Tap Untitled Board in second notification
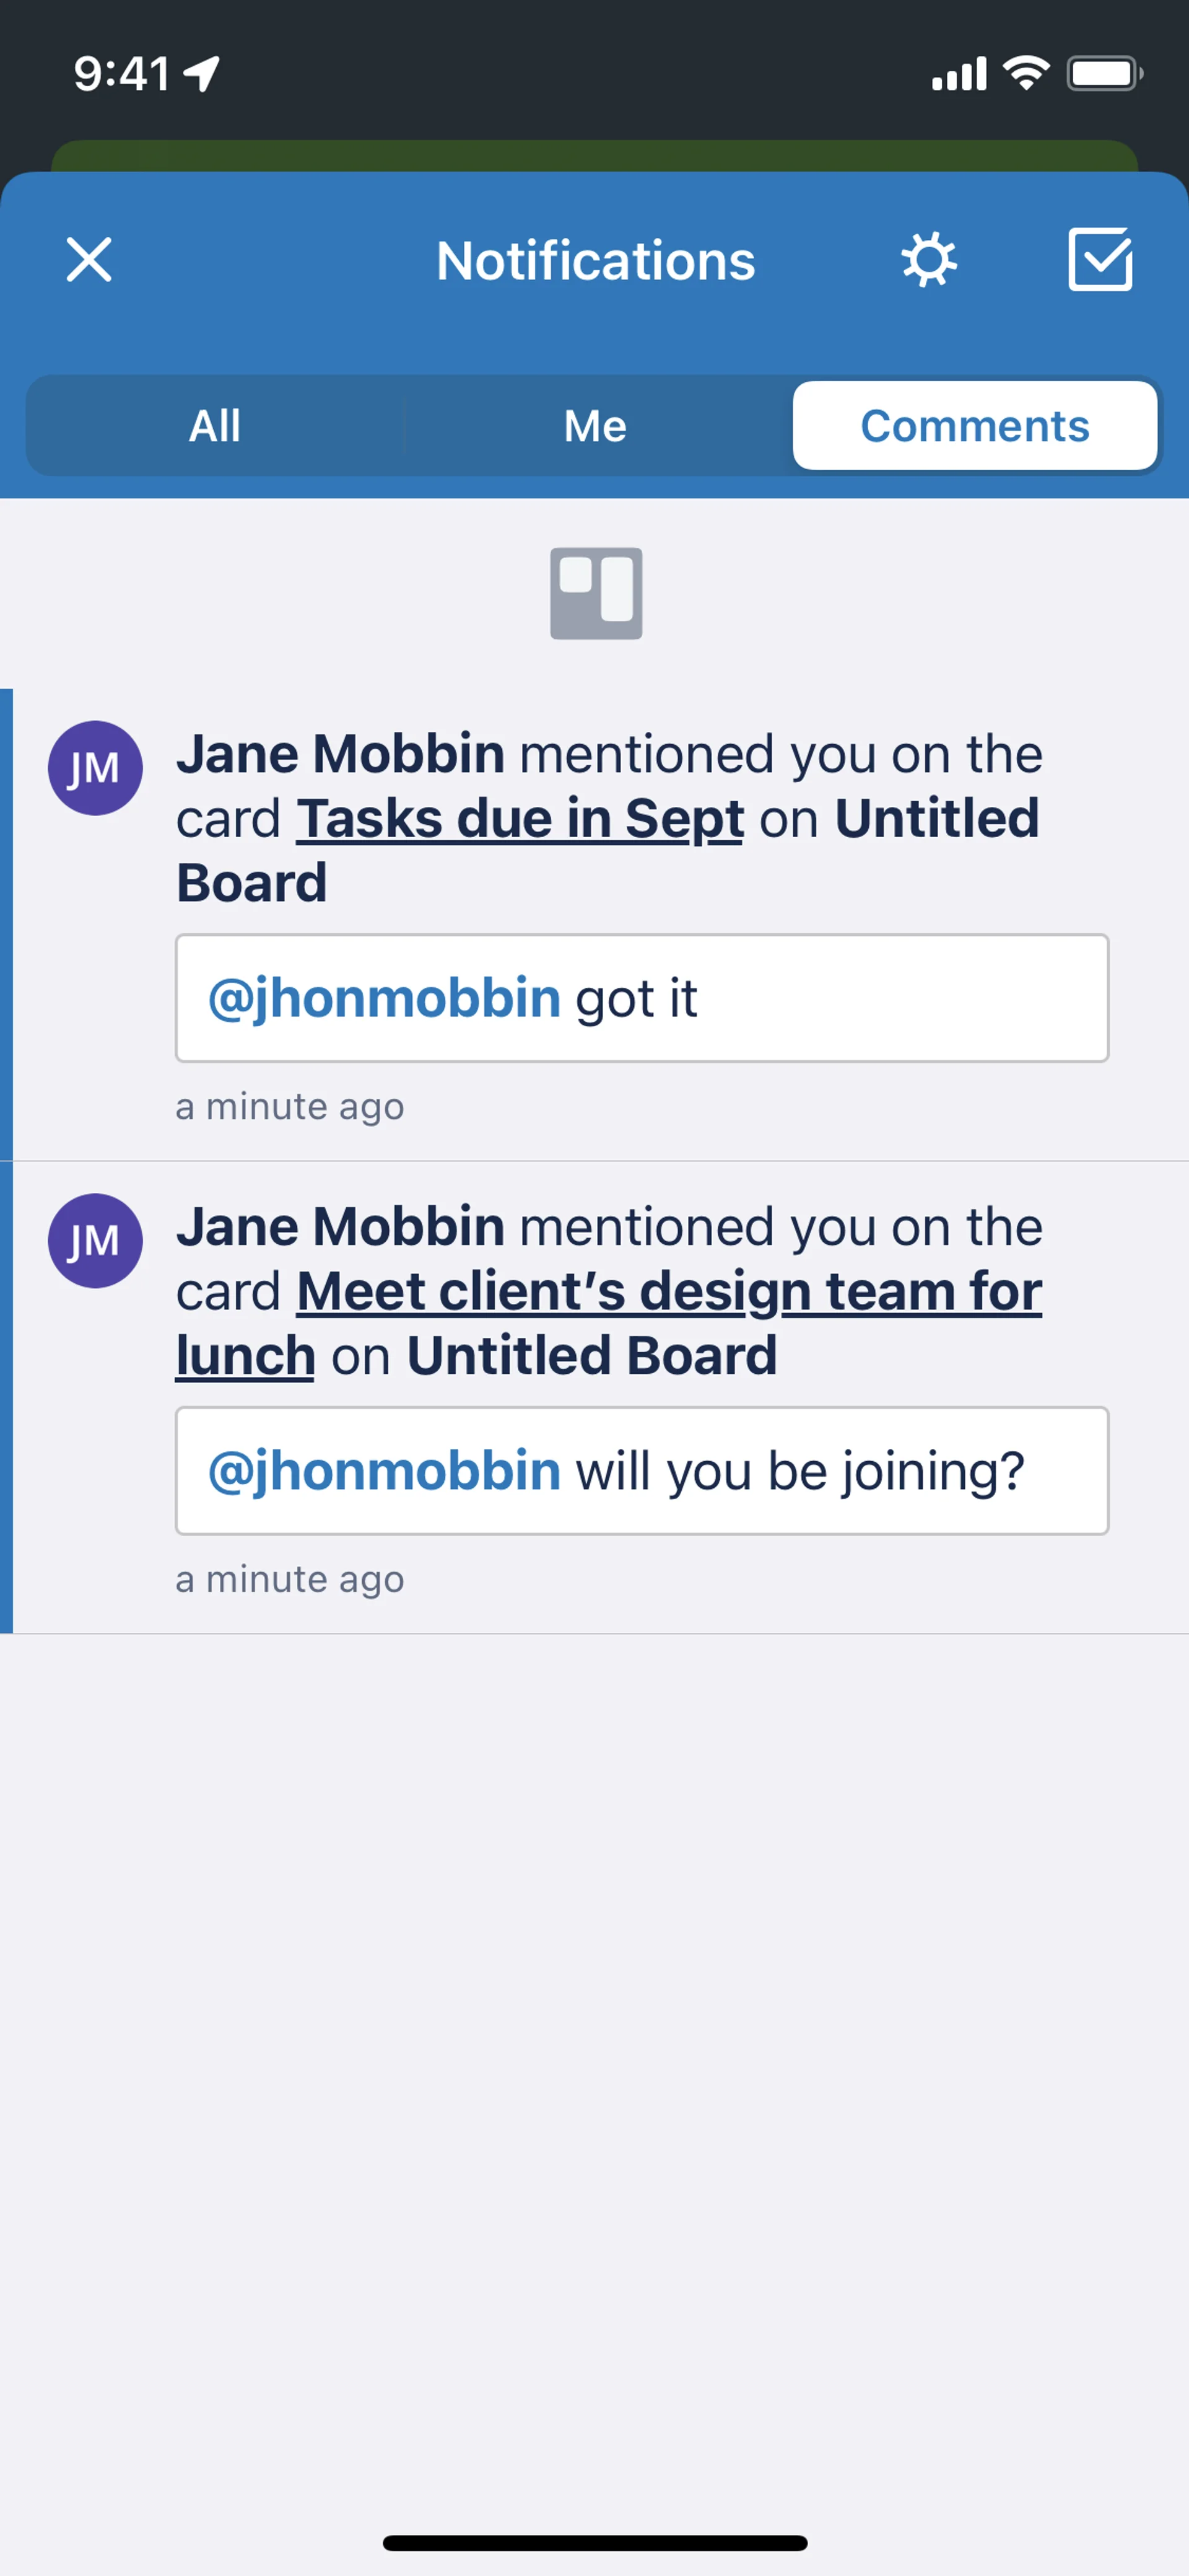This screenshot has width=1189, height=2576. point(591,1356)
